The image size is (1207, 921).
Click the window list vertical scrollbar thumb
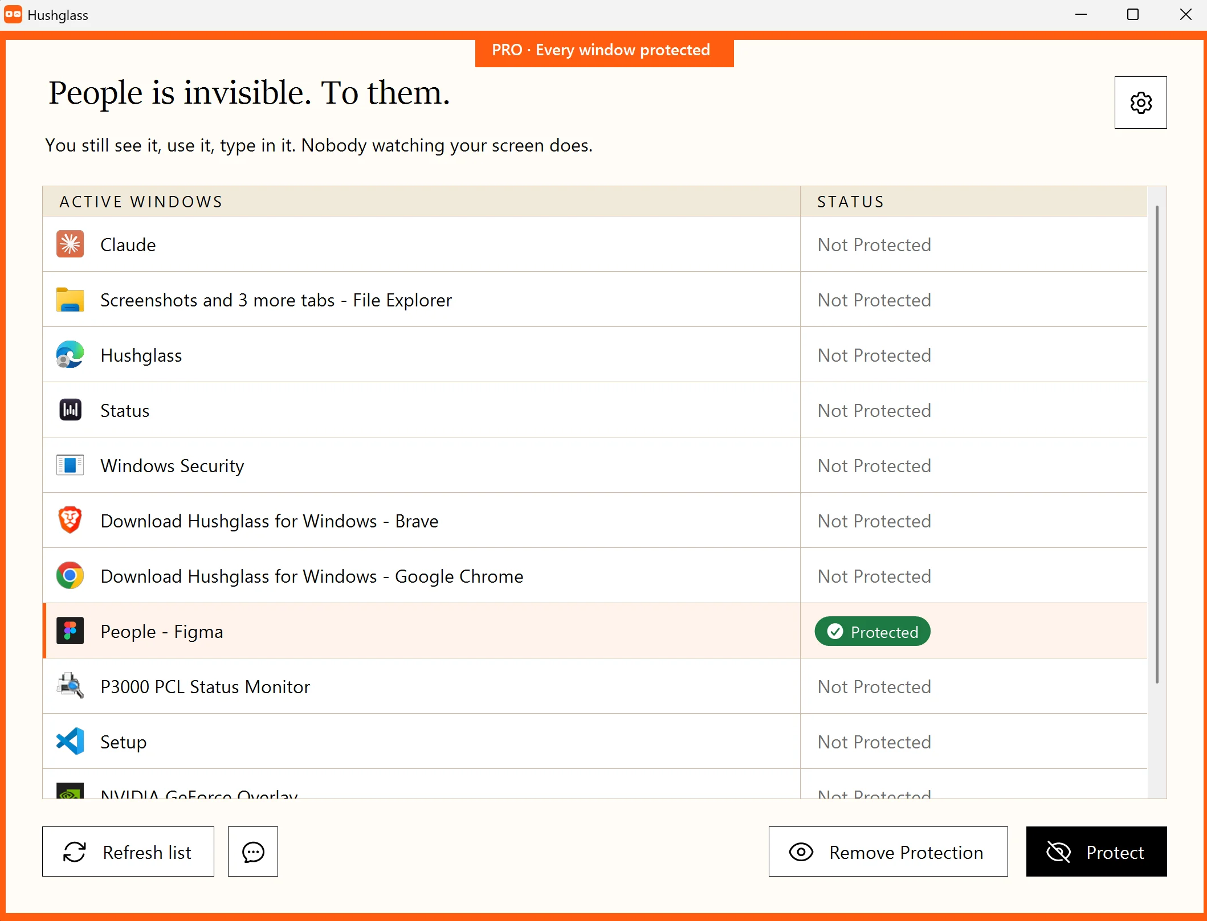coord(1157,444)
